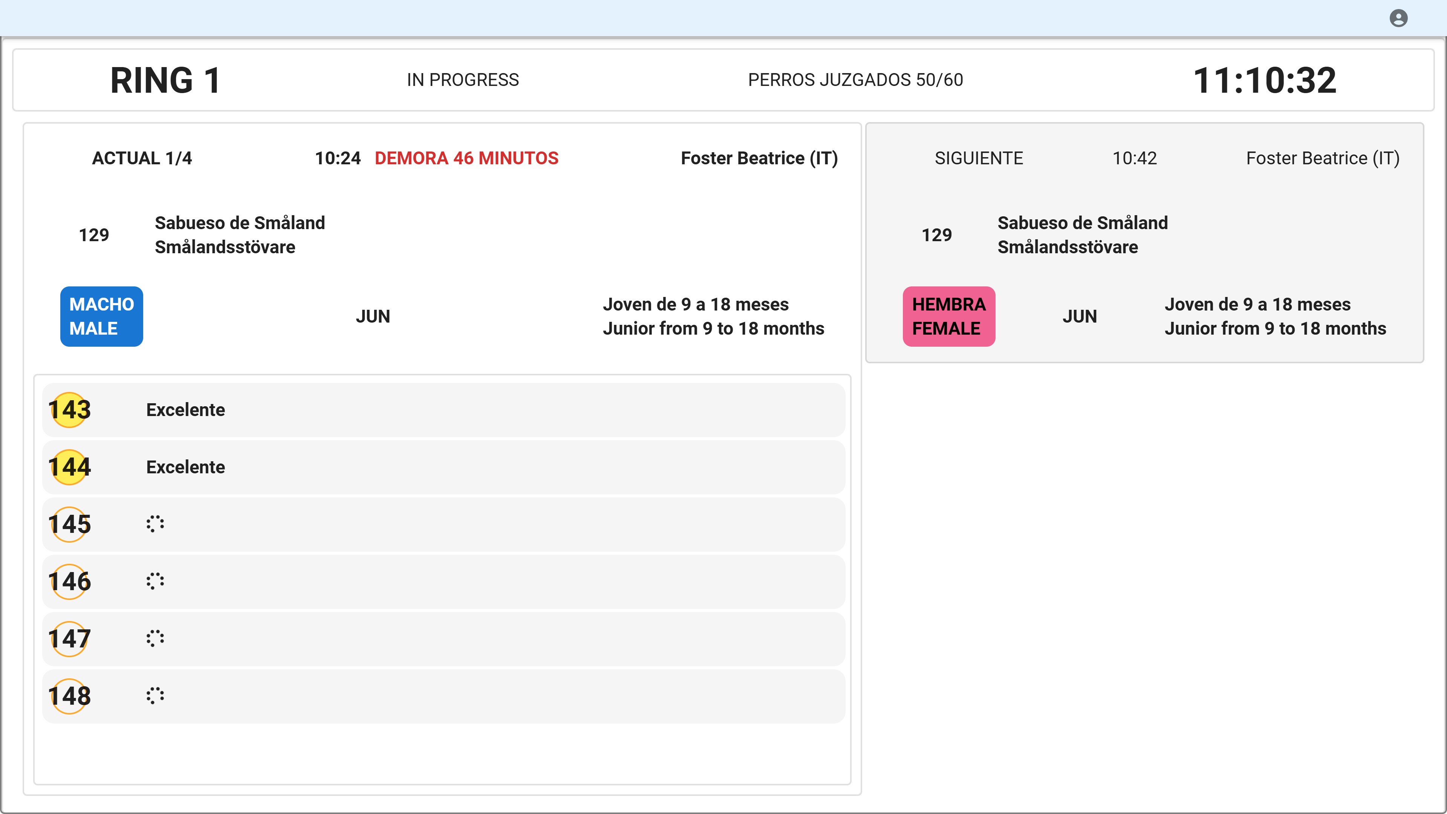Screen dimensions: 1447x814
Task: Click Sabueso de Småland in ACTUAL panel
Action: [x=240, y=223]
